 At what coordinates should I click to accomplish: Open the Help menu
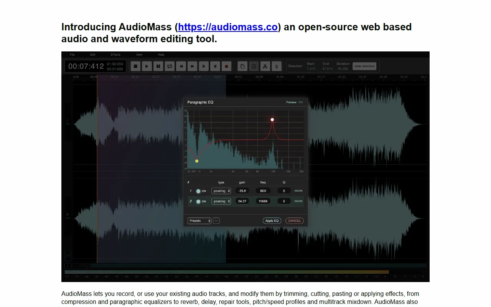(161, 54)
